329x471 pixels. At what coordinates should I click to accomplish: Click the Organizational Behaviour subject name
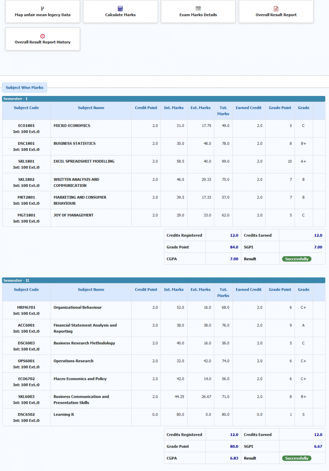click(77, 307)
